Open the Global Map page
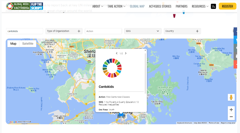Viewport: 240px width, 133px height. [137, 6]
